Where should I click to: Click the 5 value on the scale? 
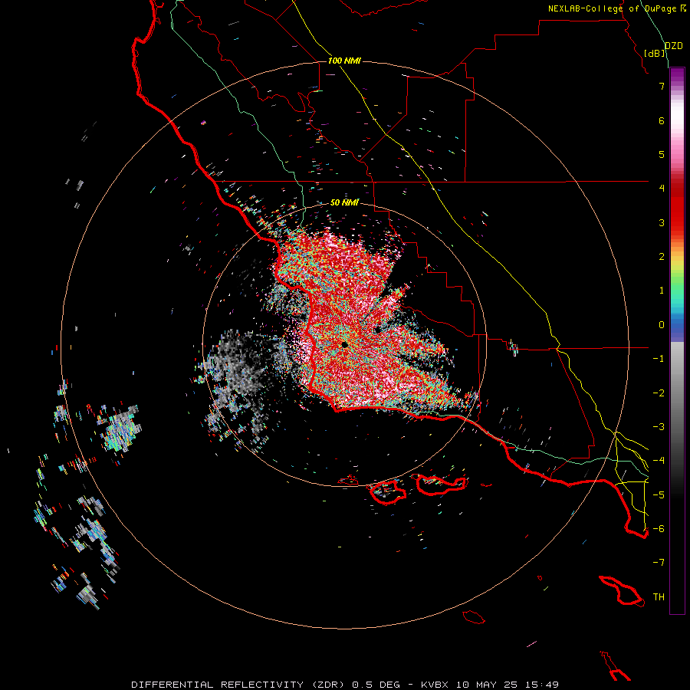[x=662, y=154]
